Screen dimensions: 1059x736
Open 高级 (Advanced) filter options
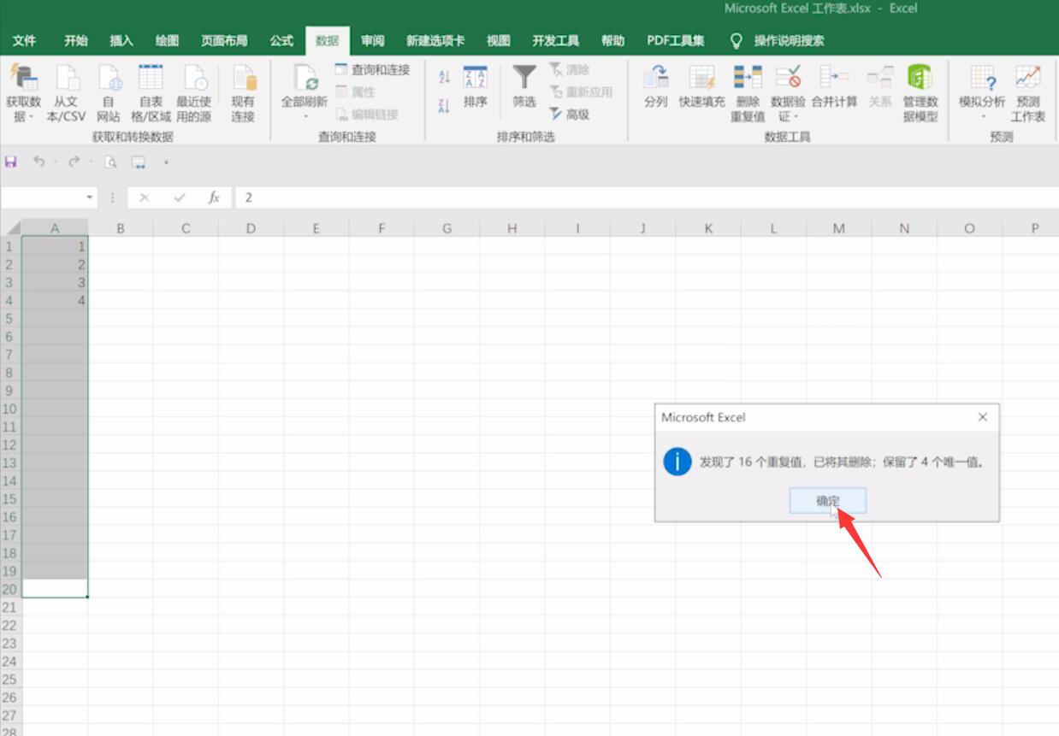click(570, 114)
